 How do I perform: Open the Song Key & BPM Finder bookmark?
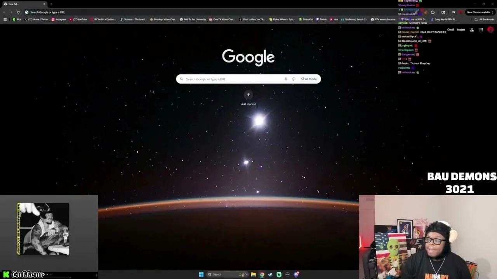(443, 19)
